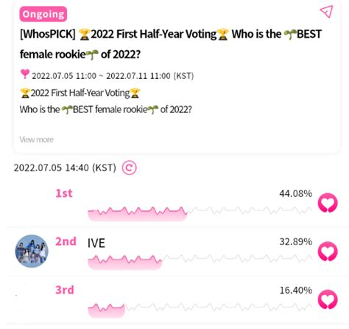Tap the 3rd place vote progress bar
This screenshot has height=329, width=349.
200,311
